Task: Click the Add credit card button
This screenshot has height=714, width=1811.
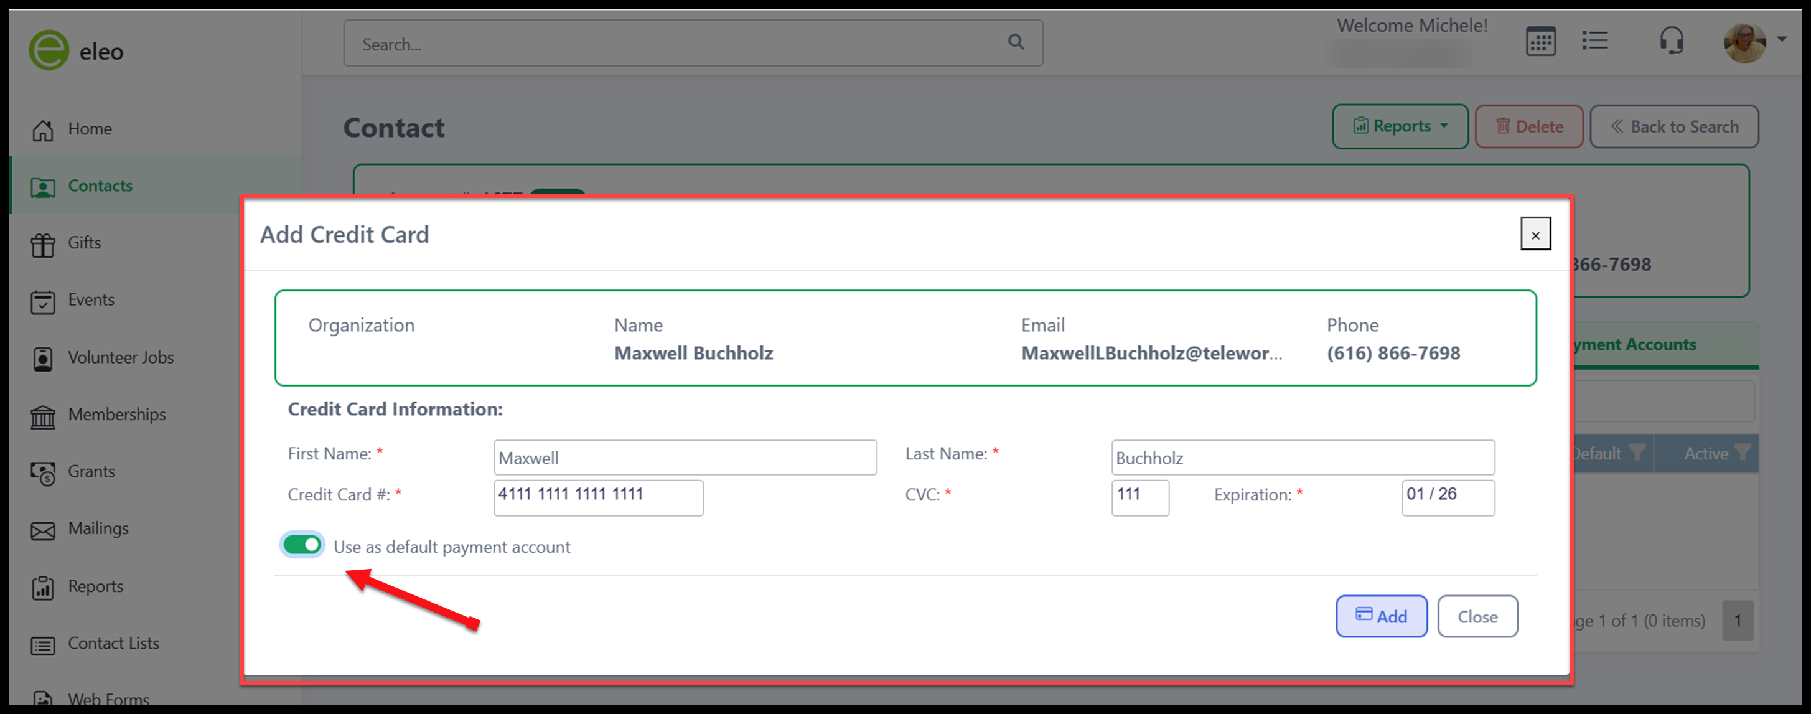Action: 1382,616
